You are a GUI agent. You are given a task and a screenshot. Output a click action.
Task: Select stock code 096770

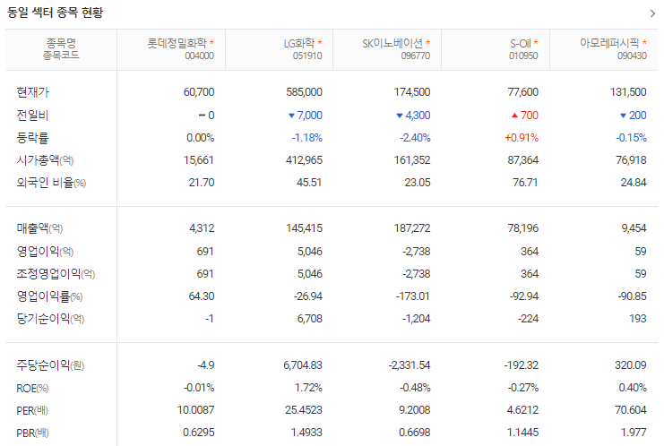416,56
